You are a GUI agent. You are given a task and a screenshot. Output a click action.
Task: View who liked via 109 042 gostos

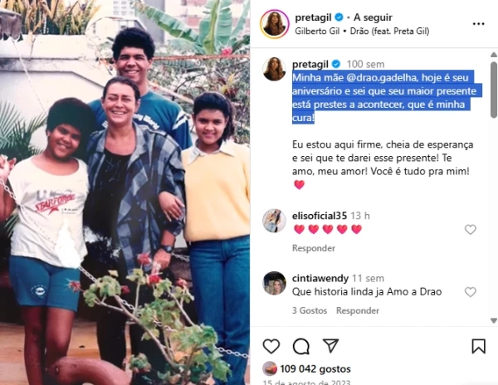coord(315,368)
